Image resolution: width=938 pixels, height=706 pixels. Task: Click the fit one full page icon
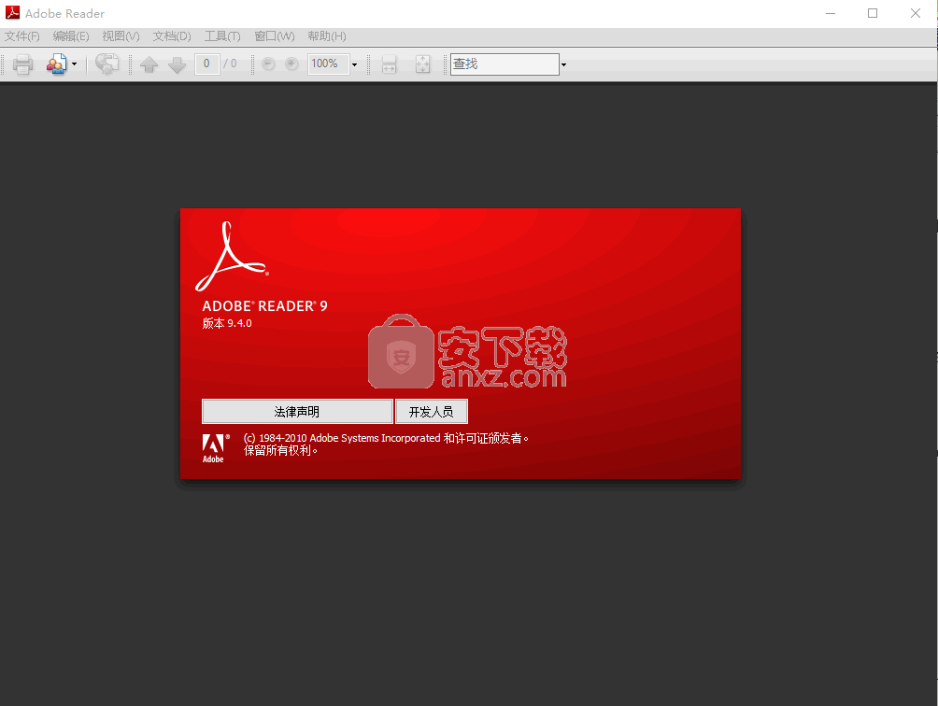click(422, 64)
